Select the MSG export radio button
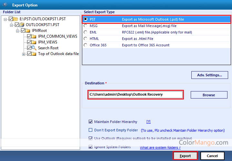The image size is (232, 161). pyautogui.click(x=86, y=26)
